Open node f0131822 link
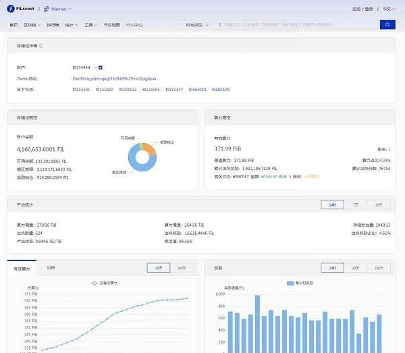The height and width of the screenshot is (353, 405). point(105,89)
